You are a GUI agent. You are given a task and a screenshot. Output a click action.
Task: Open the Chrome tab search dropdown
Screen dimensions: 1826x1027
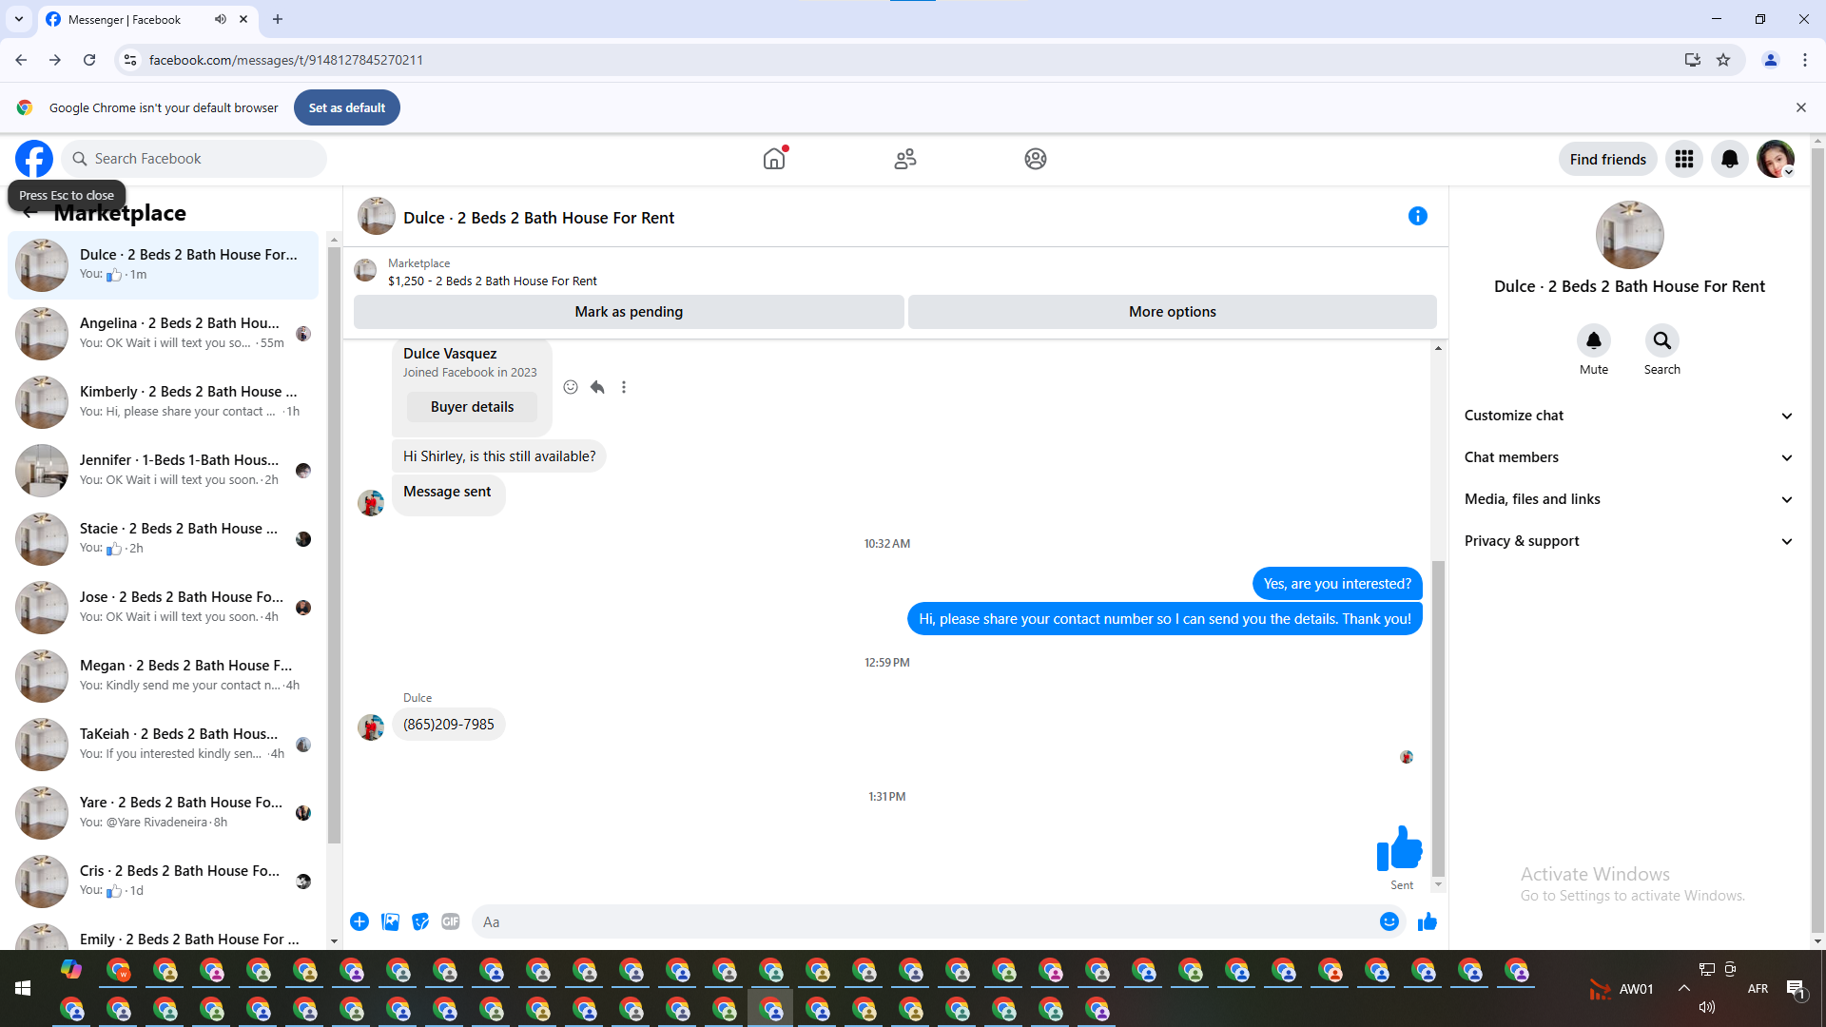(x=19, y=19)
